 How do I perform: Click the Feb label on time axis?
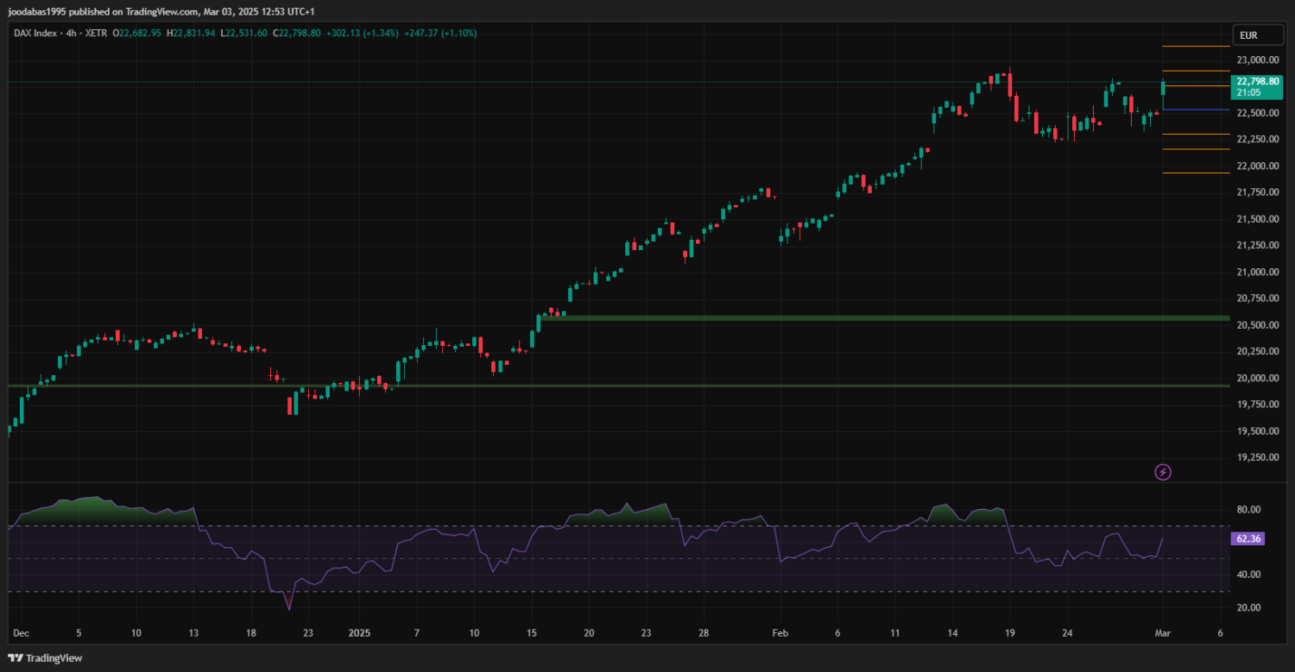(780, 633)
